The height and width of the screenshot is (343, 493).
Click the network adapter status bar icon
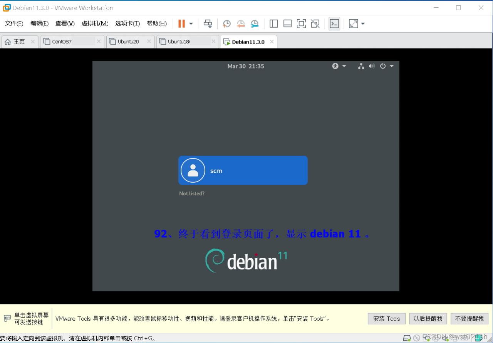tap(426, 338)
